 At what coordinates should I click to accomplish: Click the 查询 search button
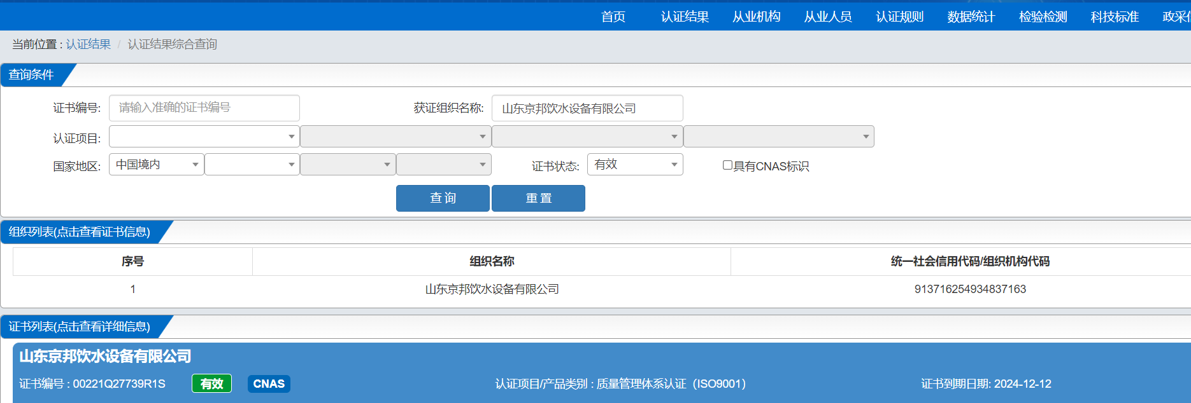coord(443,198)
